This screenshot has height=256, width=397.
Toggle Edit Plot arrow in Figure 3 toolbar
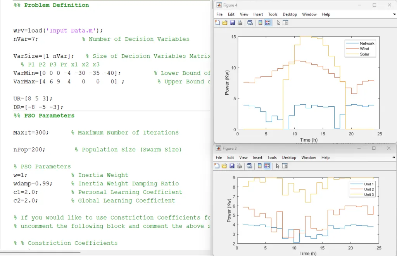[278, 166]
